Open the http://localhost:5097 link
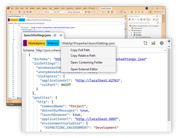The height and width of the screenshot is (138, 178). [x=97, y=119]
